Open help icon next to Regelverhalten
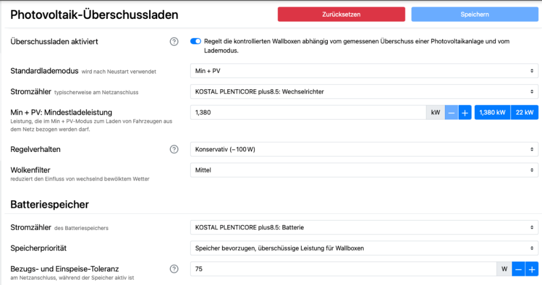542x285 pixels. 174,149
